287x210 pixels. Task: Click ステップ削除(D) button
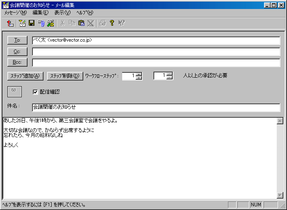pos(65,76)
